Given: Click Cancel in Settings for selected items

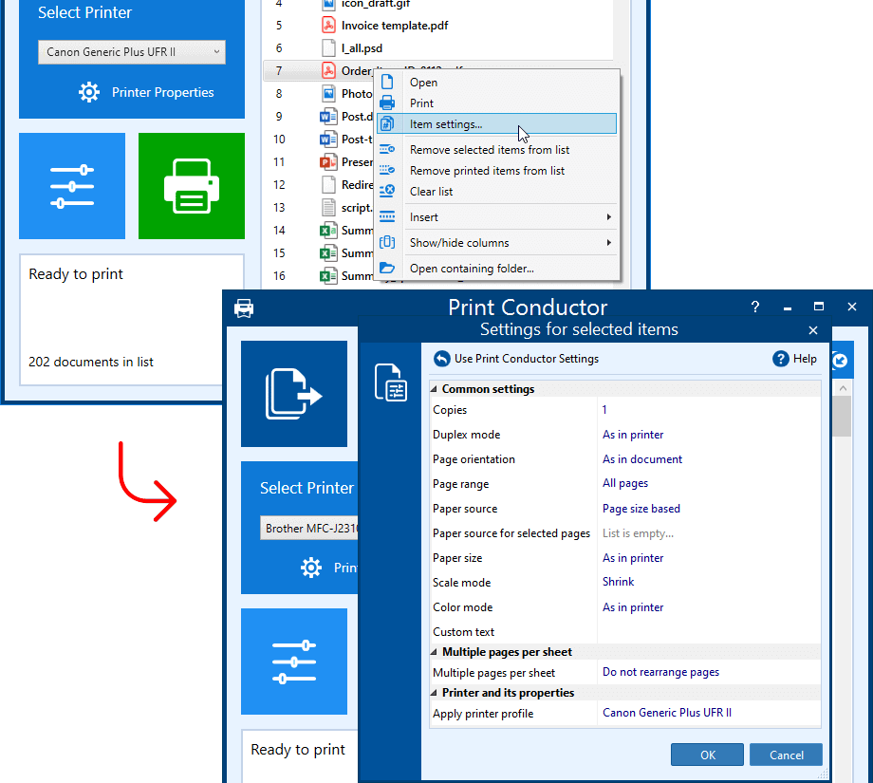Looking at the screenshot, I should pos(786,755).
